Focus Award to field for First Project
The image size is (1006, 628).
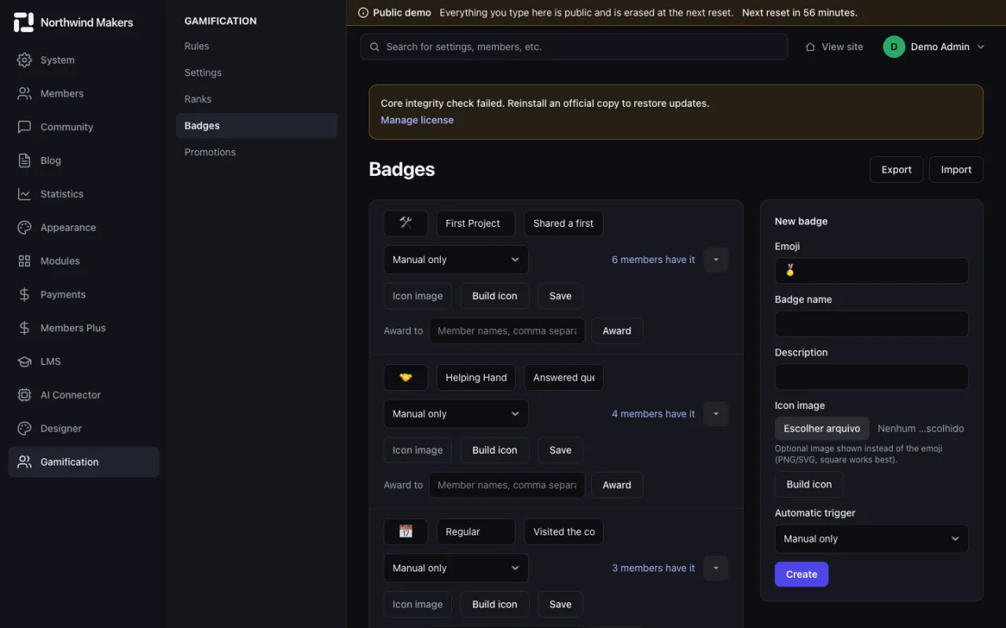pos(507,330)
